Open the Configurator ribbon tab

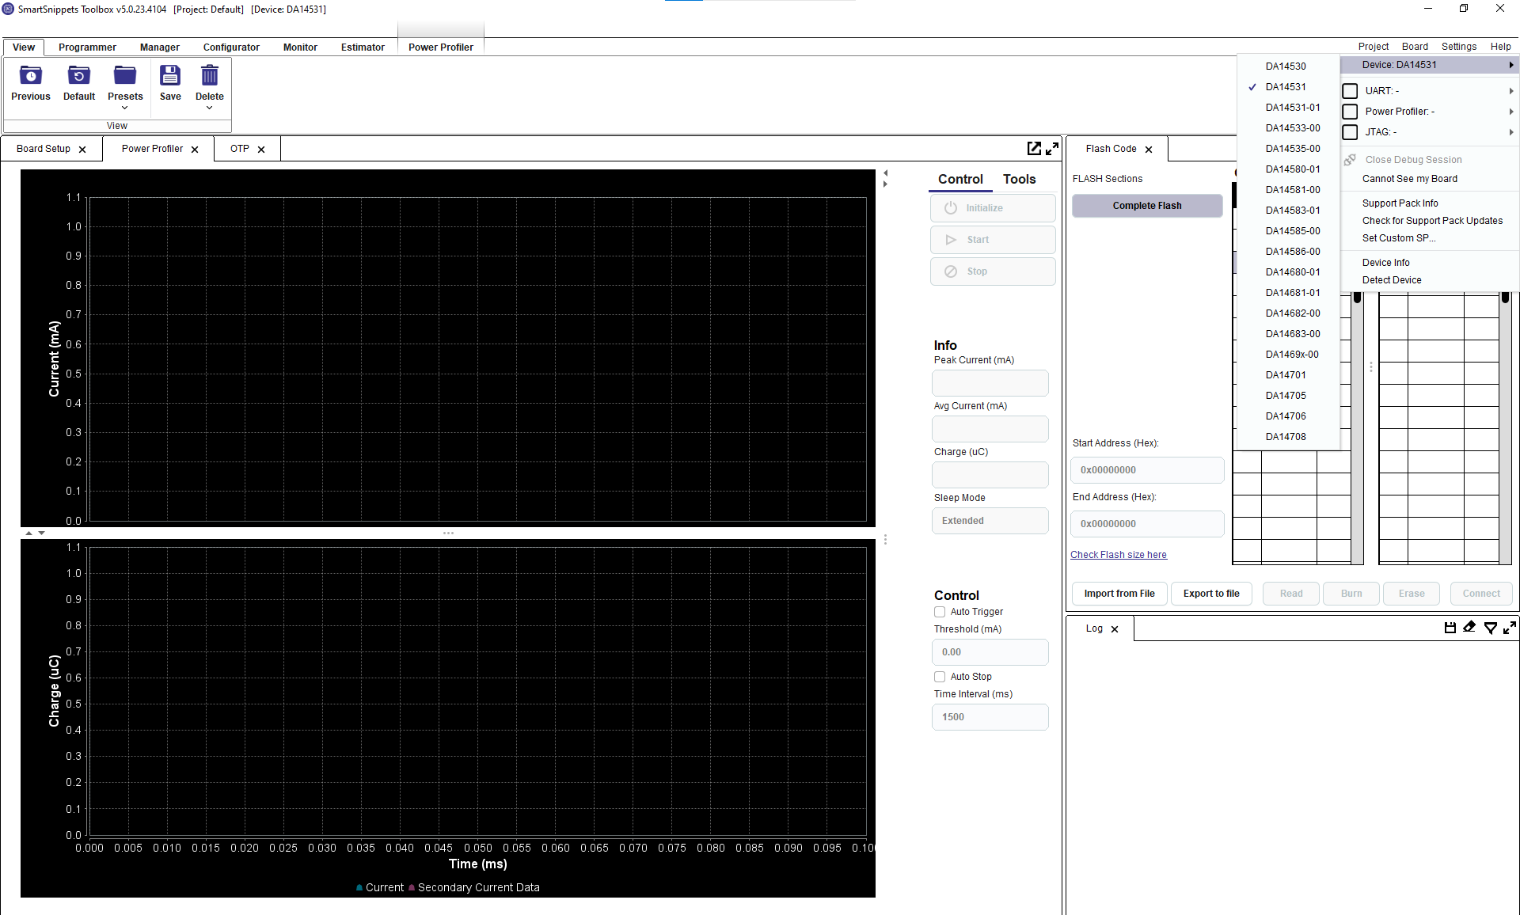[231, 47]
